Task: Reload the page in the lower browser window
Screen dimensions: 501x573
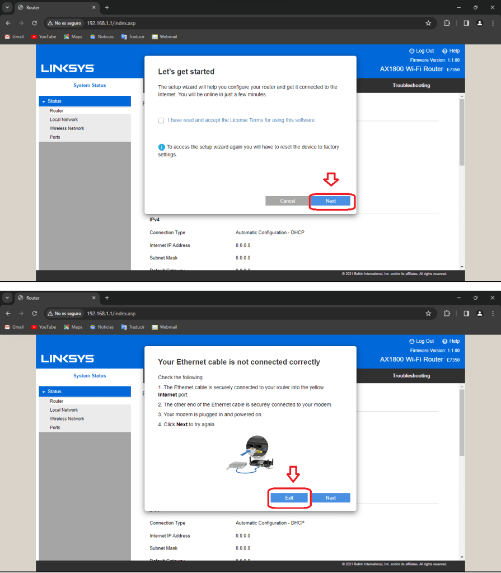Action: pos(34,314)
